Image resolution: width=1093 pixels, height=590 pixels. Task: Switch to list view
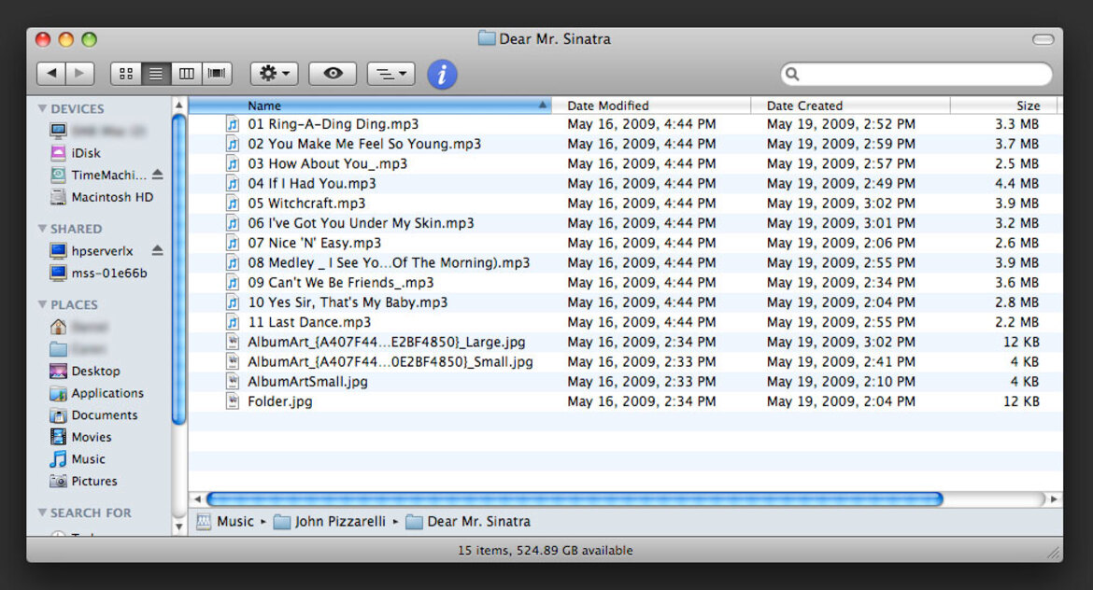coord(156,73)
